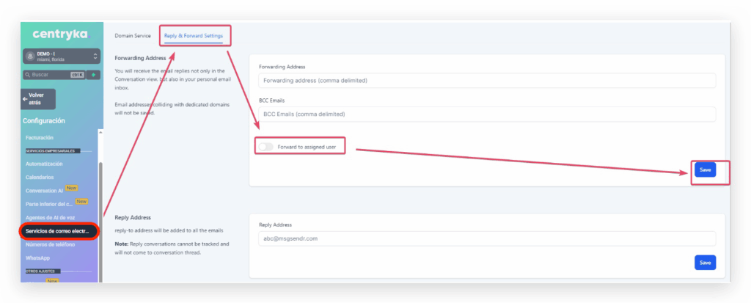Open WhatsApp settings in sidebar

(38, 258)
